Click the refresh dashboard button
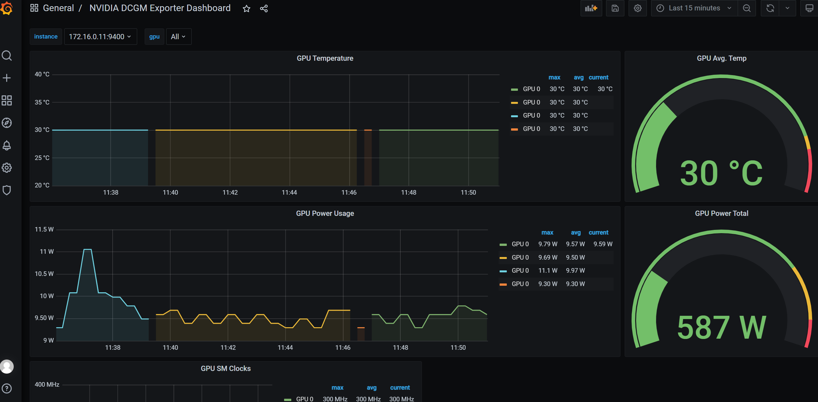The width and height of the screenshot is (818, 402). click(770, 8)
